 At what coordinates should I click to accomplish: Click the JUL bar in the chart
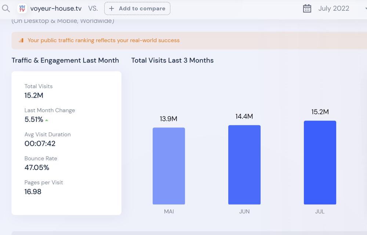[320, 163]
